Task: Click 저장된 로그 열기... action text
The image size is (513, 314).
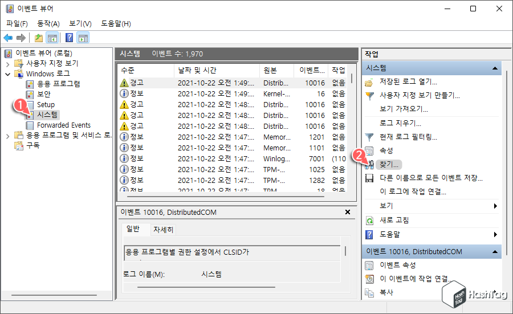Action: tap(408, 82)
